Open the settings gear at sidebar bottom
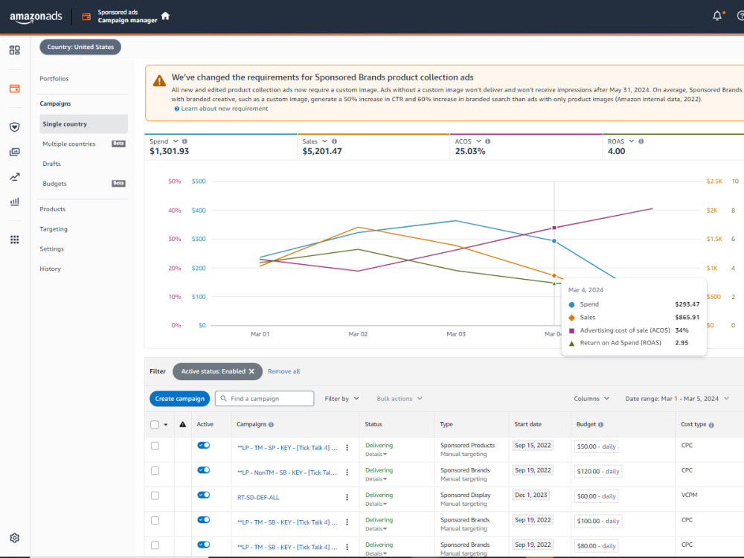This screenshot has width=744, height=558. click(x=15, y=538)
